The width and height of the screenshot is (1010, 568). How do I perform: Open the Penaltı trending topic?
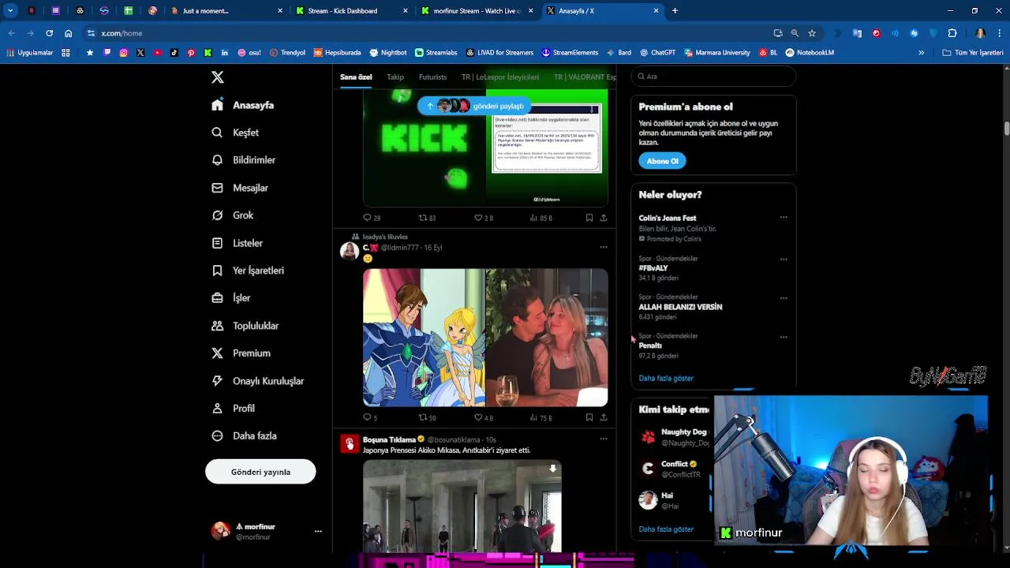coord(650,346)
